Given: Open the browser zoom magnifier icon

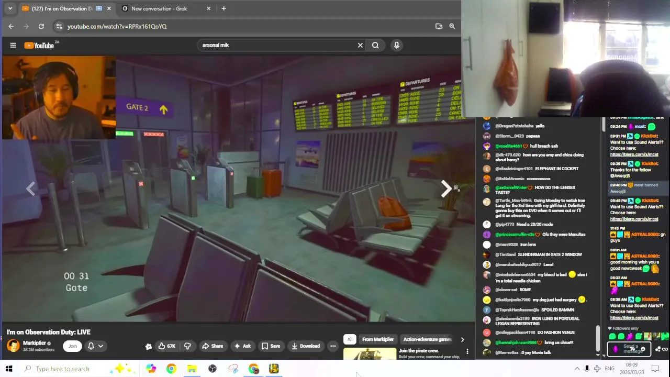Looking at the screenshot, I should pos(452,26).
